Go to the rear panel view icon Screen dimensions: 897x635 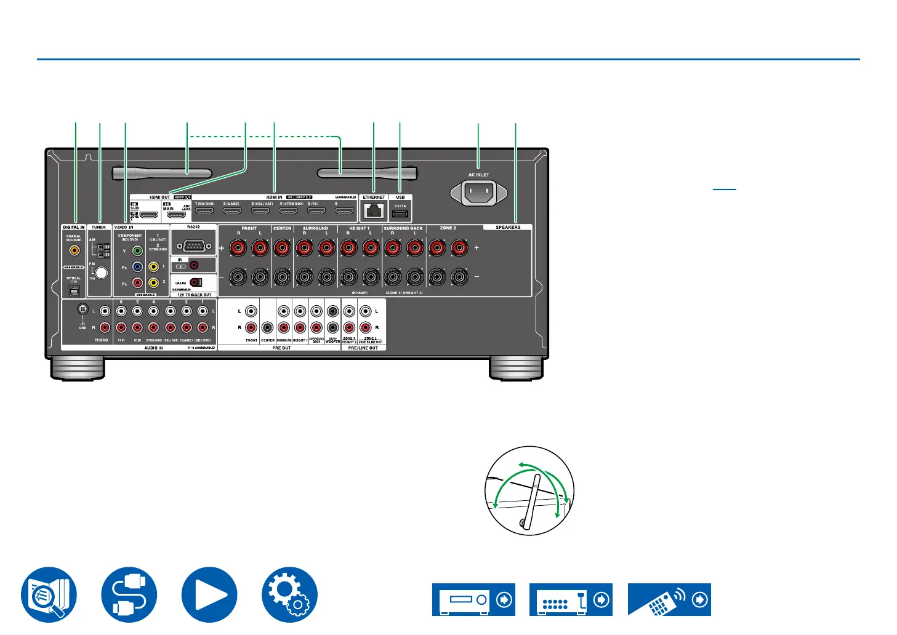click(571, 599)
